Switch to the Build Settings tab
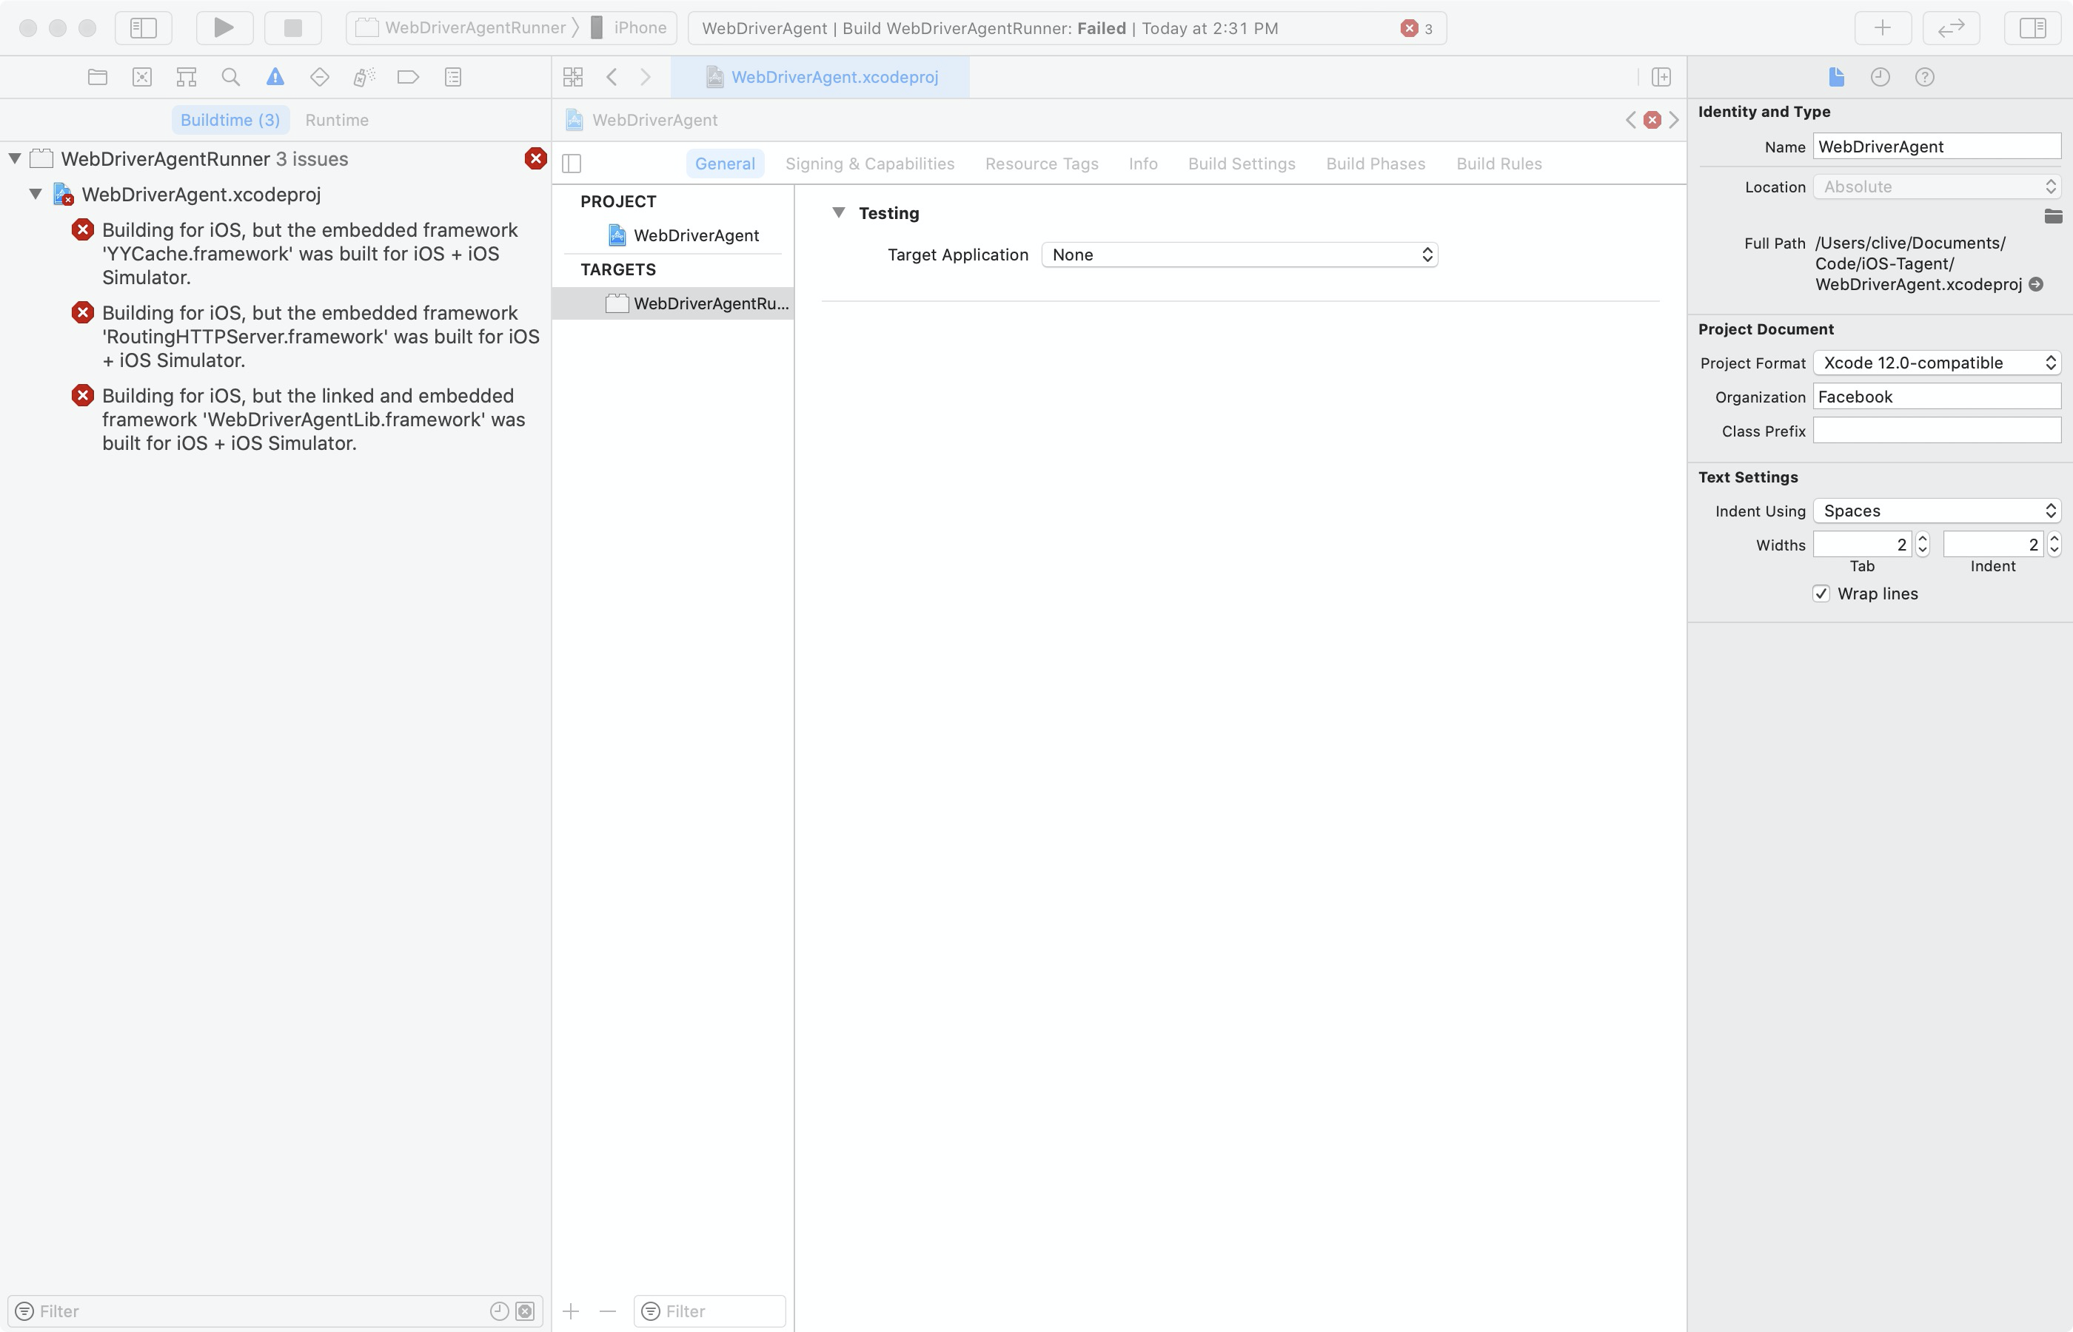Image resolution: width=2073 pixels, height=1332 pixels. click(1241, 164)
